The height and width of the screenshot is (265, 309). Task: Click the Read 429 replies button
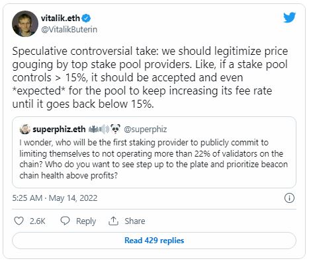154,241
